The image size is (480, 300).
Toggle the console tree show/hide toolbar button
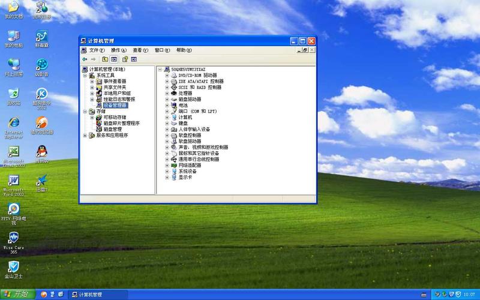point(114,59)
